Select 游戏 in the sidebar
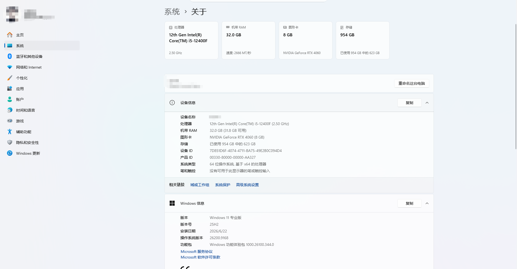Image resolution: width=517 pixels, height=269 pixels. [42, 121]
